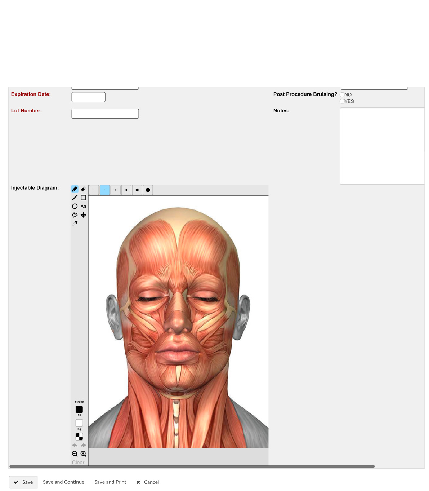The width and height of the screenshot is (429, 491).
Task: Click Save and Print
Action: (110, 482)
